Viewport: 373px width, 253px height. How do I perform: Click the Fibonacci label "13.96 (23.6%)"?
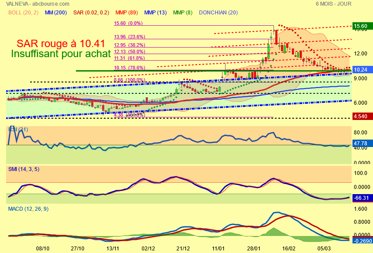[130, 37]
